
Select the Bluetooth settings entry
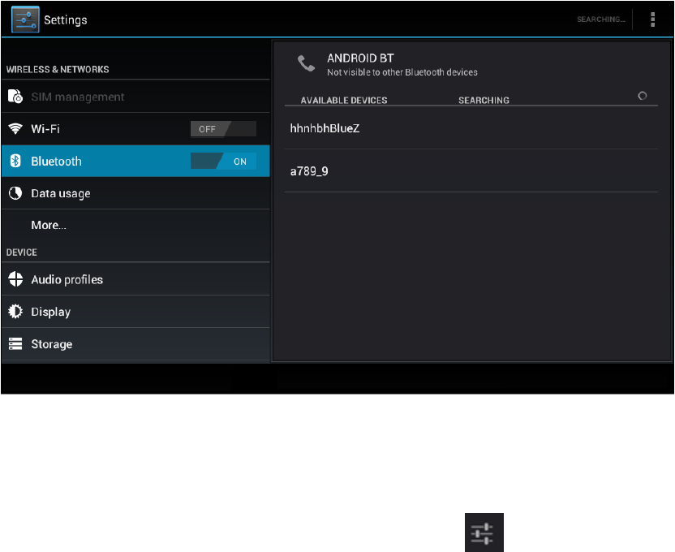(x=135, y=161)
